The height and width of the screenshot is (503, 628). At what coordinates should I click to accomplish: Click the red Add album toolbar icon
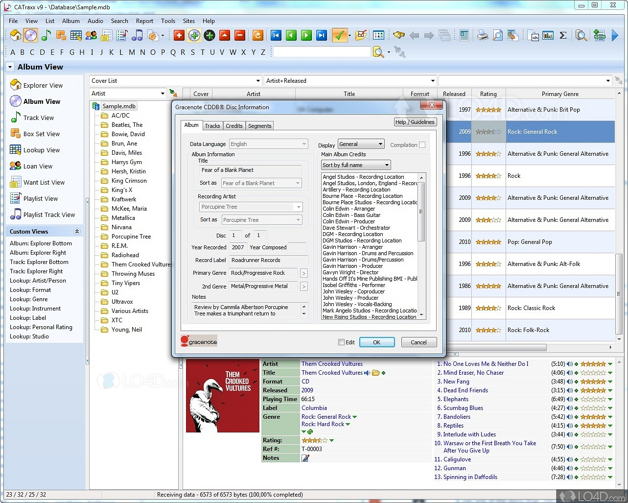point(179,35)
